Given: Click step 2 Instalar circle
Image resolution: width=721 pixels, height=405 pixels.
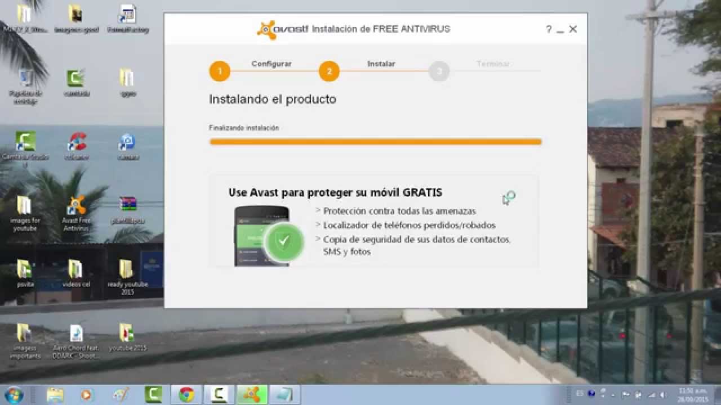Looking at the screenshot, I should 329,71.
